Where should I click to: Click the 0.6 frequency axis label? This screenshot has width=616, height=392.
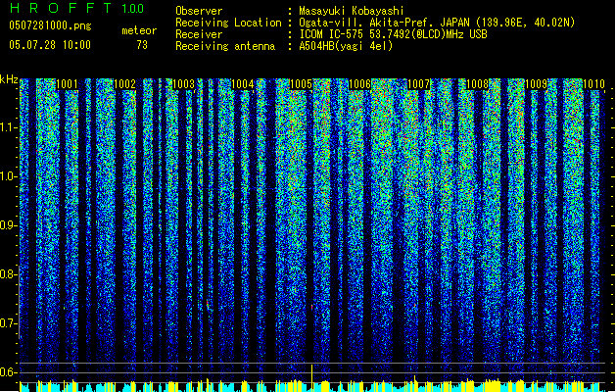9,372
